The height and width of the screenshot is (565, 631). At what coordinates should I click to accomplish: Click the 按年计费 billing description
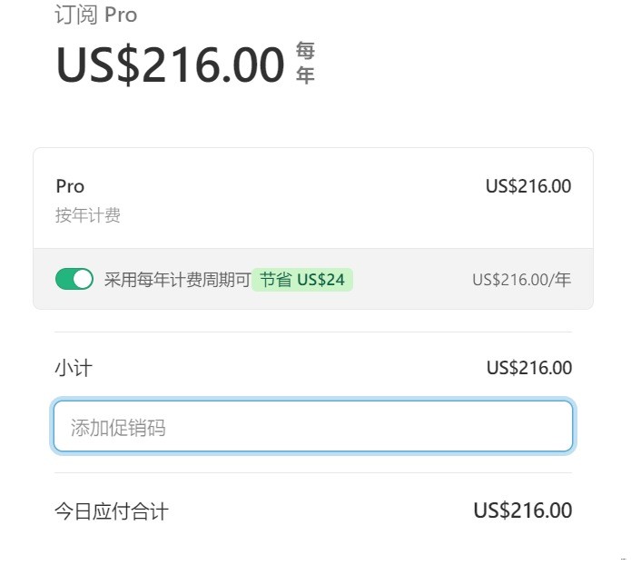88,215
